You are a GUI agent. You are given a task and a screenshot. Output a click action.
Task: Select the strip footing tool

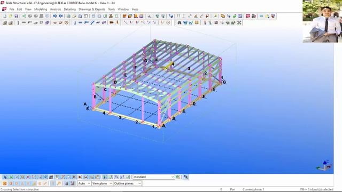(x=10, y=22)
